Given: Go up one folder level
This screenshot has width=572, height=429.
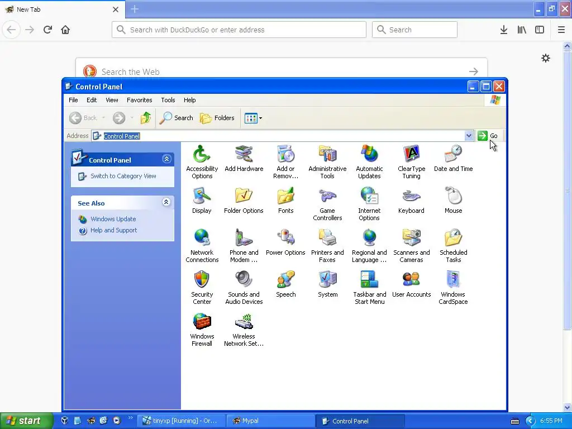Looking at the screenshot, I should [146, 118].
